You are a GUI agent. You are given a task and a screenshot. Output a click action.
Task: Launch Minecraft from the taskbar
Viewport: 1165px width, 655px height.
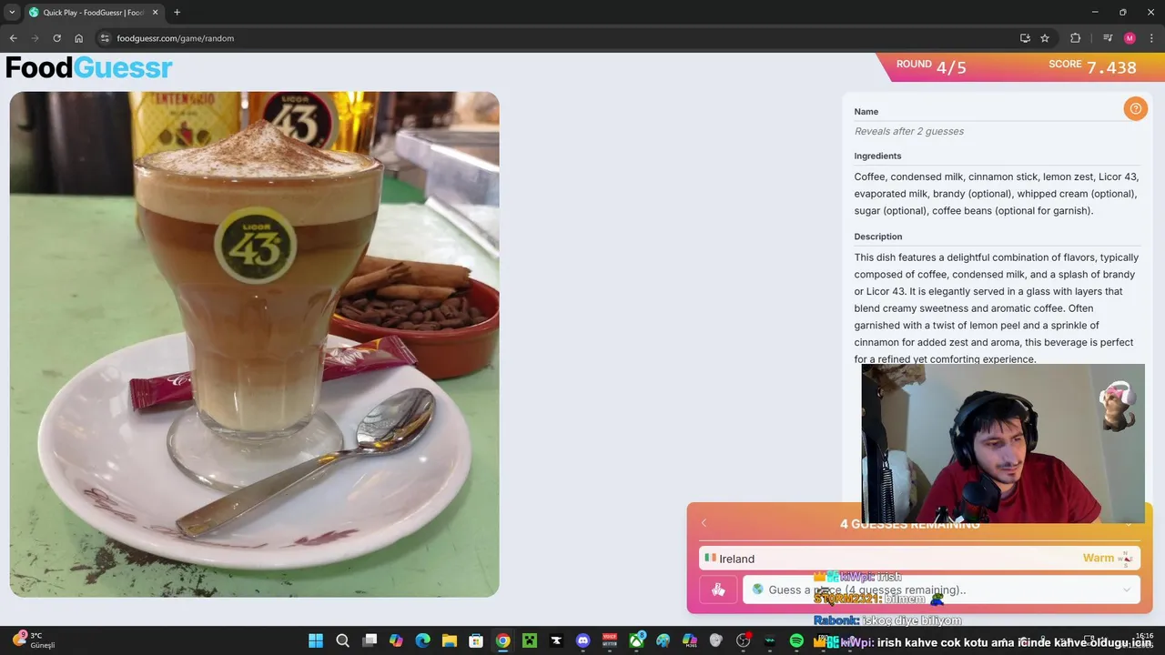(529, 640)
